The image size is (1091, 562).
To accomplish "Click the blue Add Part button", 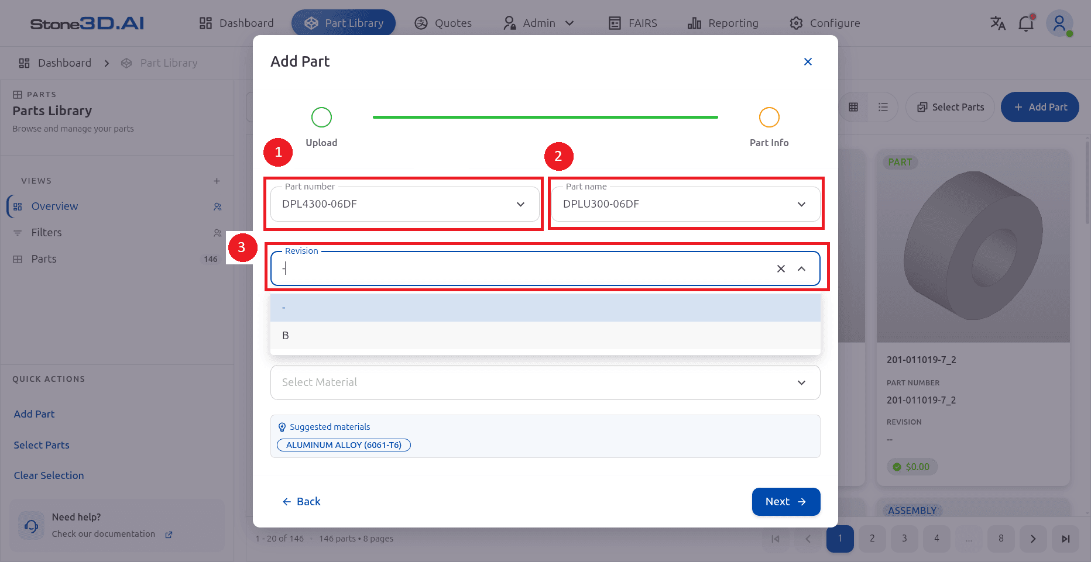I will (1040, 107).
